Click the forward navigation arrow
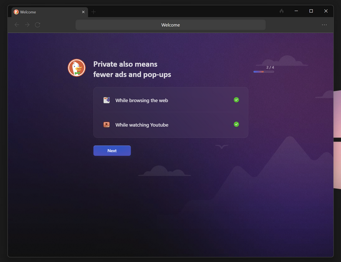The height and width of the screenshot is (262, 341). pos(27,25)
